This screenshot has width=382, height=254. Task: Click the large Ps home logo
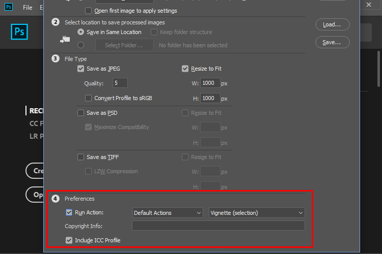[x=19, y=31]
